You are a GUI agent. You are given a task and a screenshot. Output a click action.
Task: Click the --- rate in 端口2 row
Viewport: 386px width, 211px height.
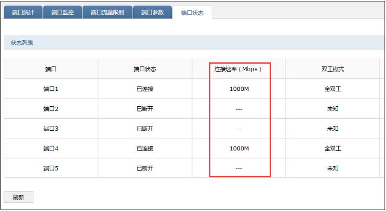point(239,109)
